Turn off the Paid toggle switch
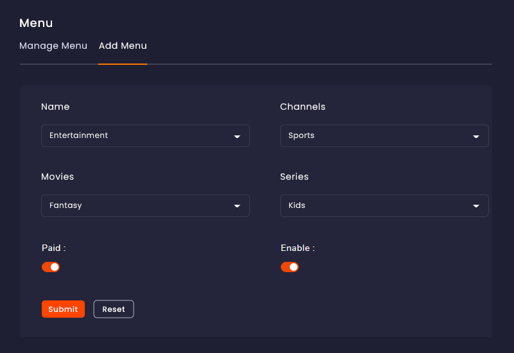The width and height of the screenshot is (514, 353). pyautogui.click(x=51, y=267)
